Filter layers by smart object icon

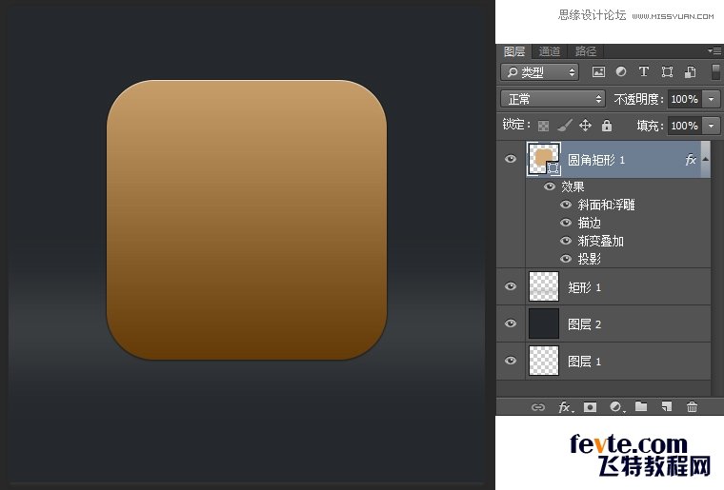point(690,72)
